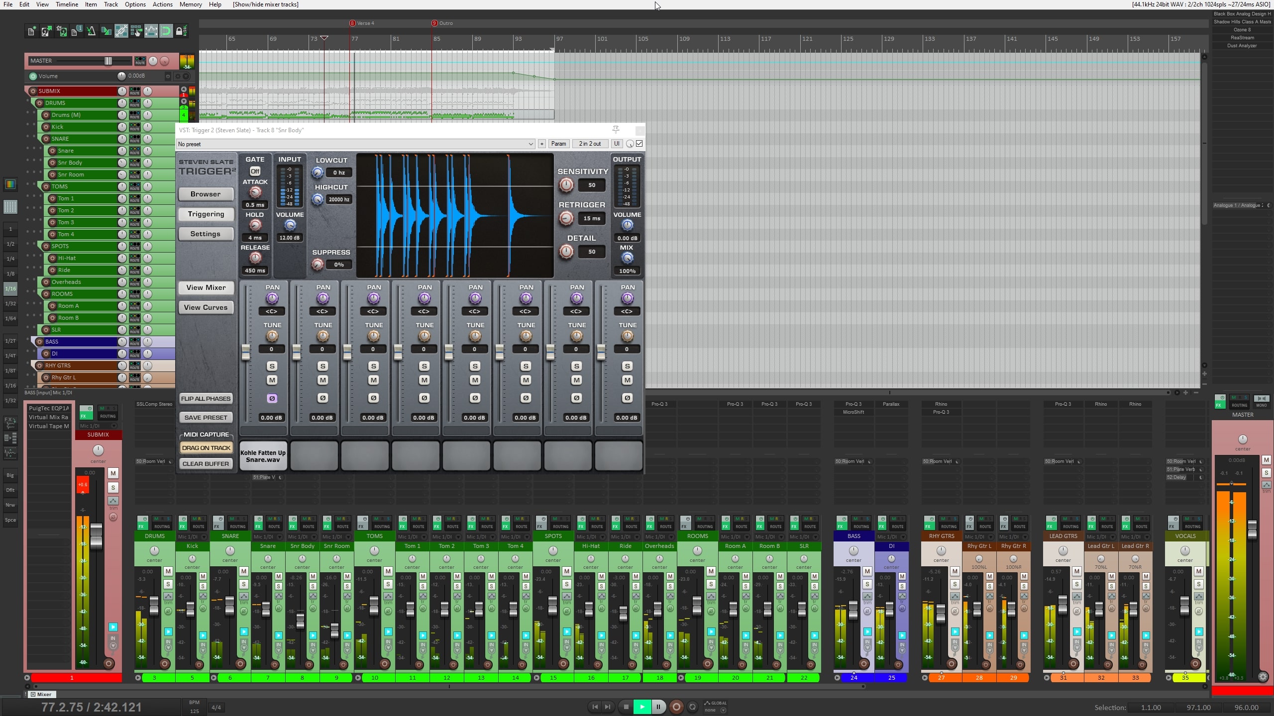
Task: Click the MASTER track volume fader handle
Action: click(108, 61)
